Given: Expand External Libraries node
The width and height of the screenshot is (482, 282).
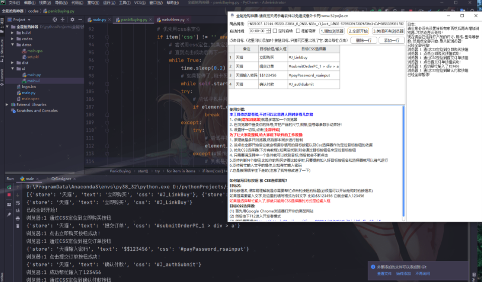Looking at the screenshot, I should tap(8, 105).
